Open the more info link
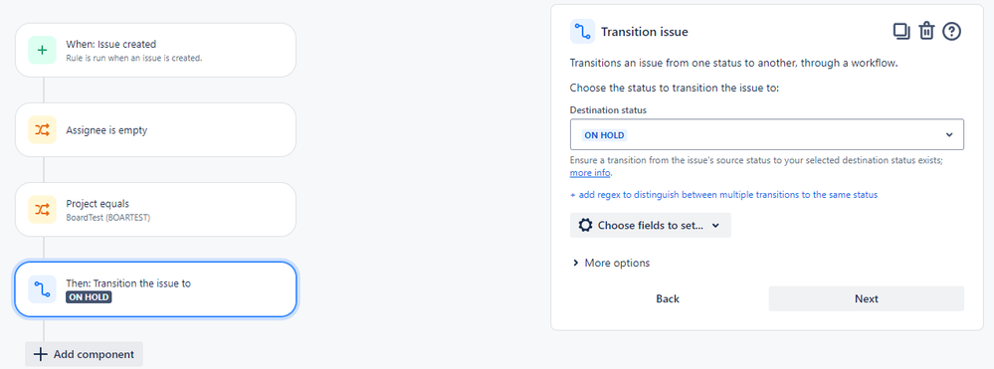 (x=590, y=173)
